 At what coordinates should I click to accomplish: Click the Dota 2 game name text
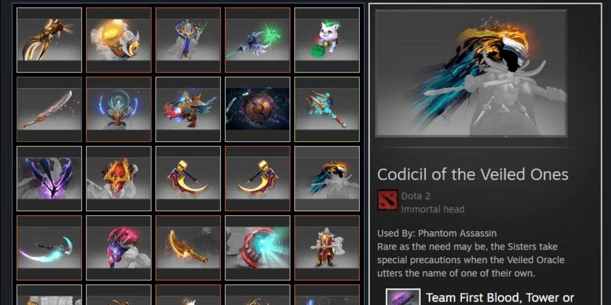click(x=416, y=196)
